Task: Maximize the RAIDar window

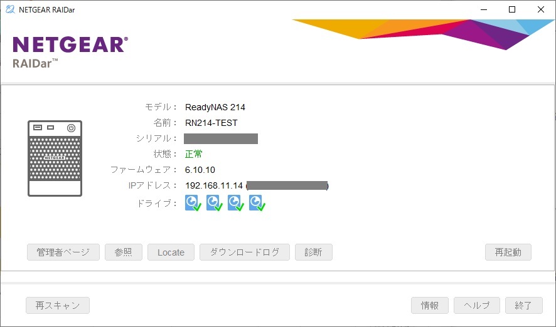Action: [x=512, y=9]
